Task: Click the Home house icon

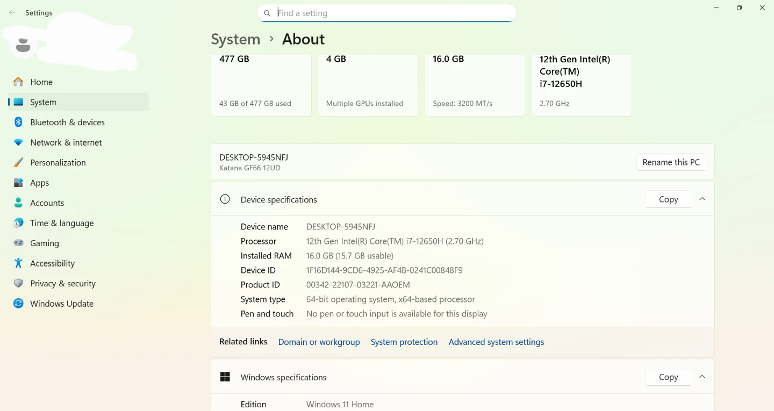Action: (18, 82)
